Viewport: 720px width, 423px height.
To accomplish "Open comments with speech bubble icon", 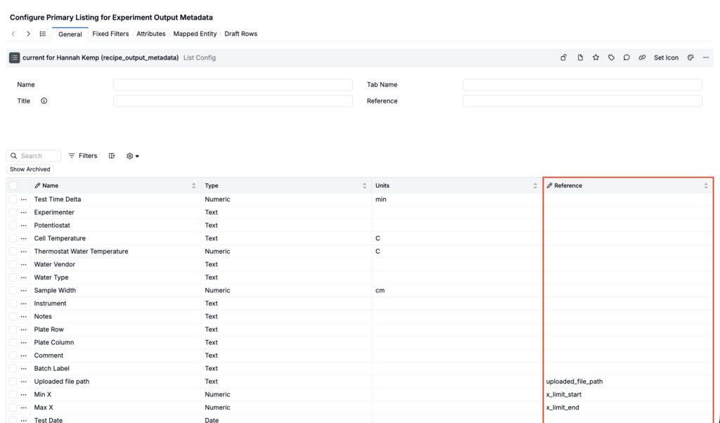I will [626, 58].
